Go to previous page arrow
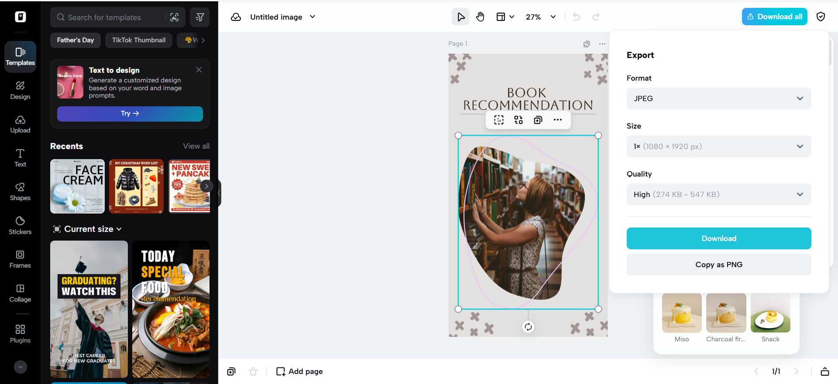The width and height of the screenshot is (838, 384). click(756, 371)
